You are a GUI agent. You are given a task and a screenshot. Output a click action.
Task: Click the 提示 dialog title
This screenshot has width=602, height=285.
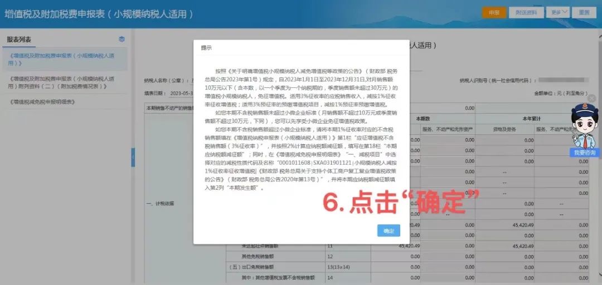(207, 48)
